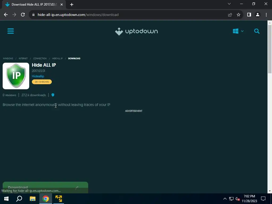Open the Chrome profile menu
This screenshot has height=204, width=272.
tap(258, 15)
